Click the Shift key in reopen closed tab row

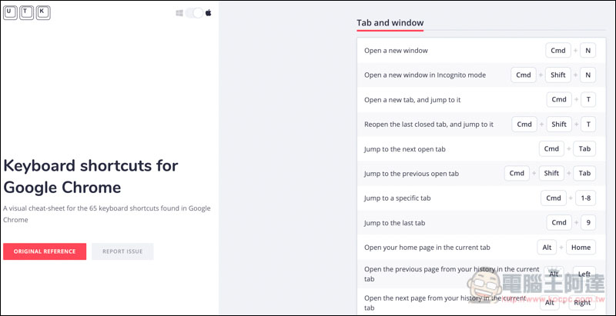559,125
